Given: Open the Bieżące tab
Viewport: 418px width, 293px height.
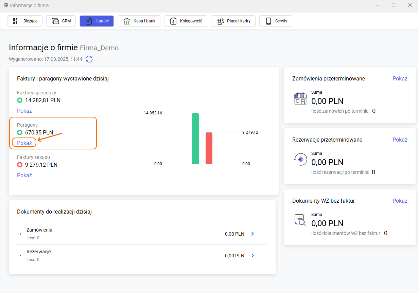Looking at the screenshot, I should (x=25, y=21).
